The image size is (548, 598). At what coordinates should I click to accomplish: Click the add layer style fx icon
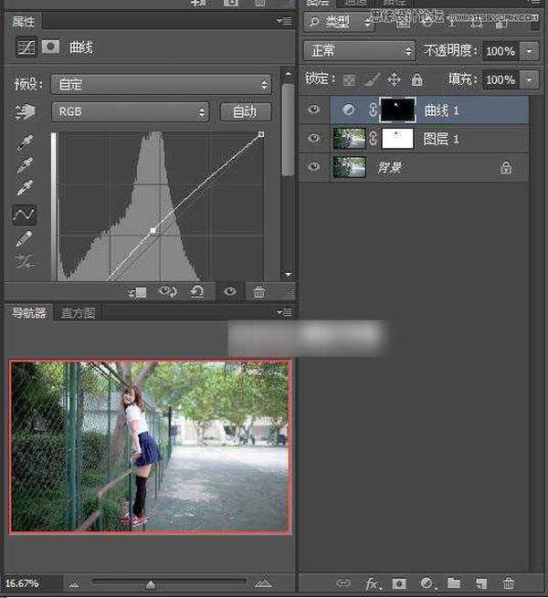372,583
